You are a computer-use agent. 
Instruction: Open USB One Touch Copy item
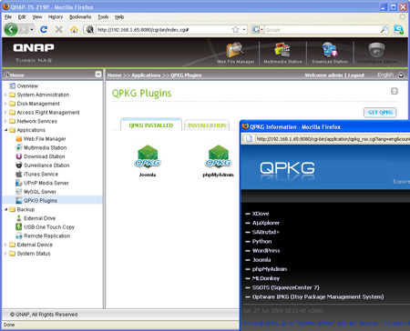click(x=49, y=227)
